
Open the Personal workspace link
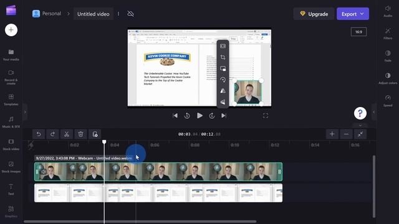47,14
